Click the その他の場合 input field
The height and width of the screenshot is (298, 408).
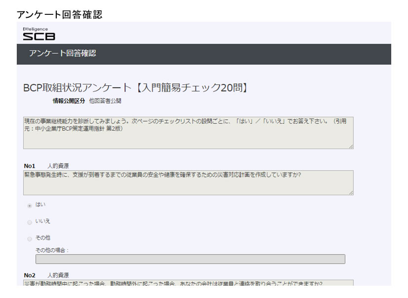pyautogui.click(x=190, y=259)
